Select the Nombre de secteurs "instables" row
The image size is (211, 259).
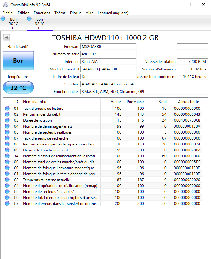pyautogui.click(x=102, y=192)
